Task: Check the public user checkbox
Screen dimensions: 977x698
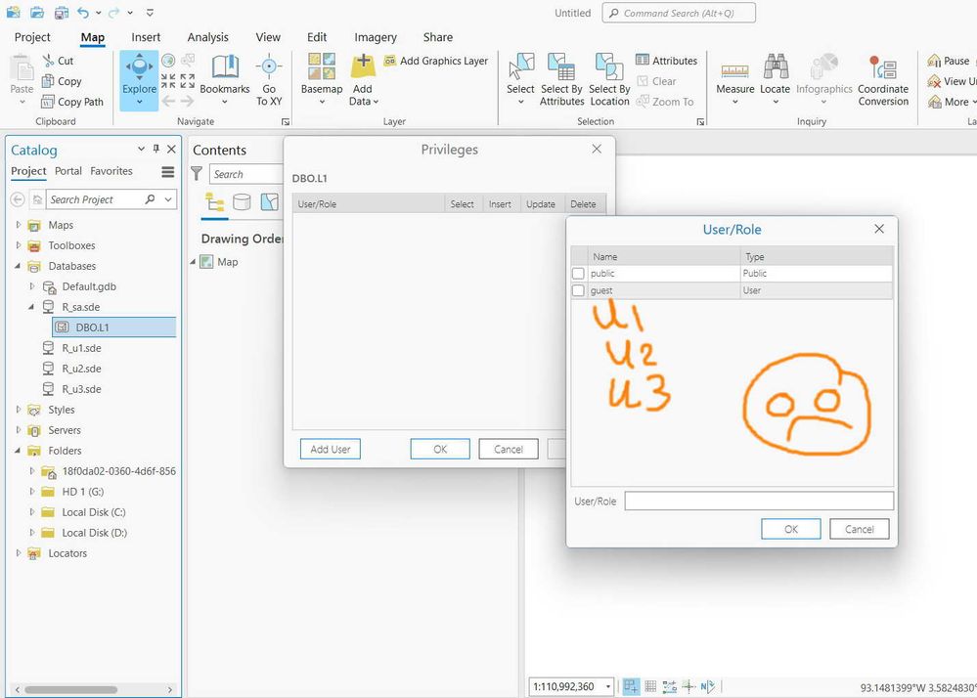Action: click(x=578, y=274)
